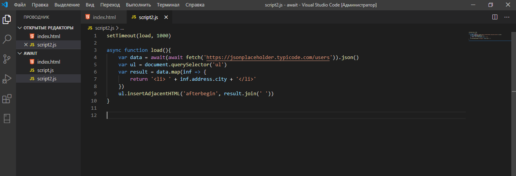
Task: Open the Explorer view in activity bar
Action: point(7,19)
